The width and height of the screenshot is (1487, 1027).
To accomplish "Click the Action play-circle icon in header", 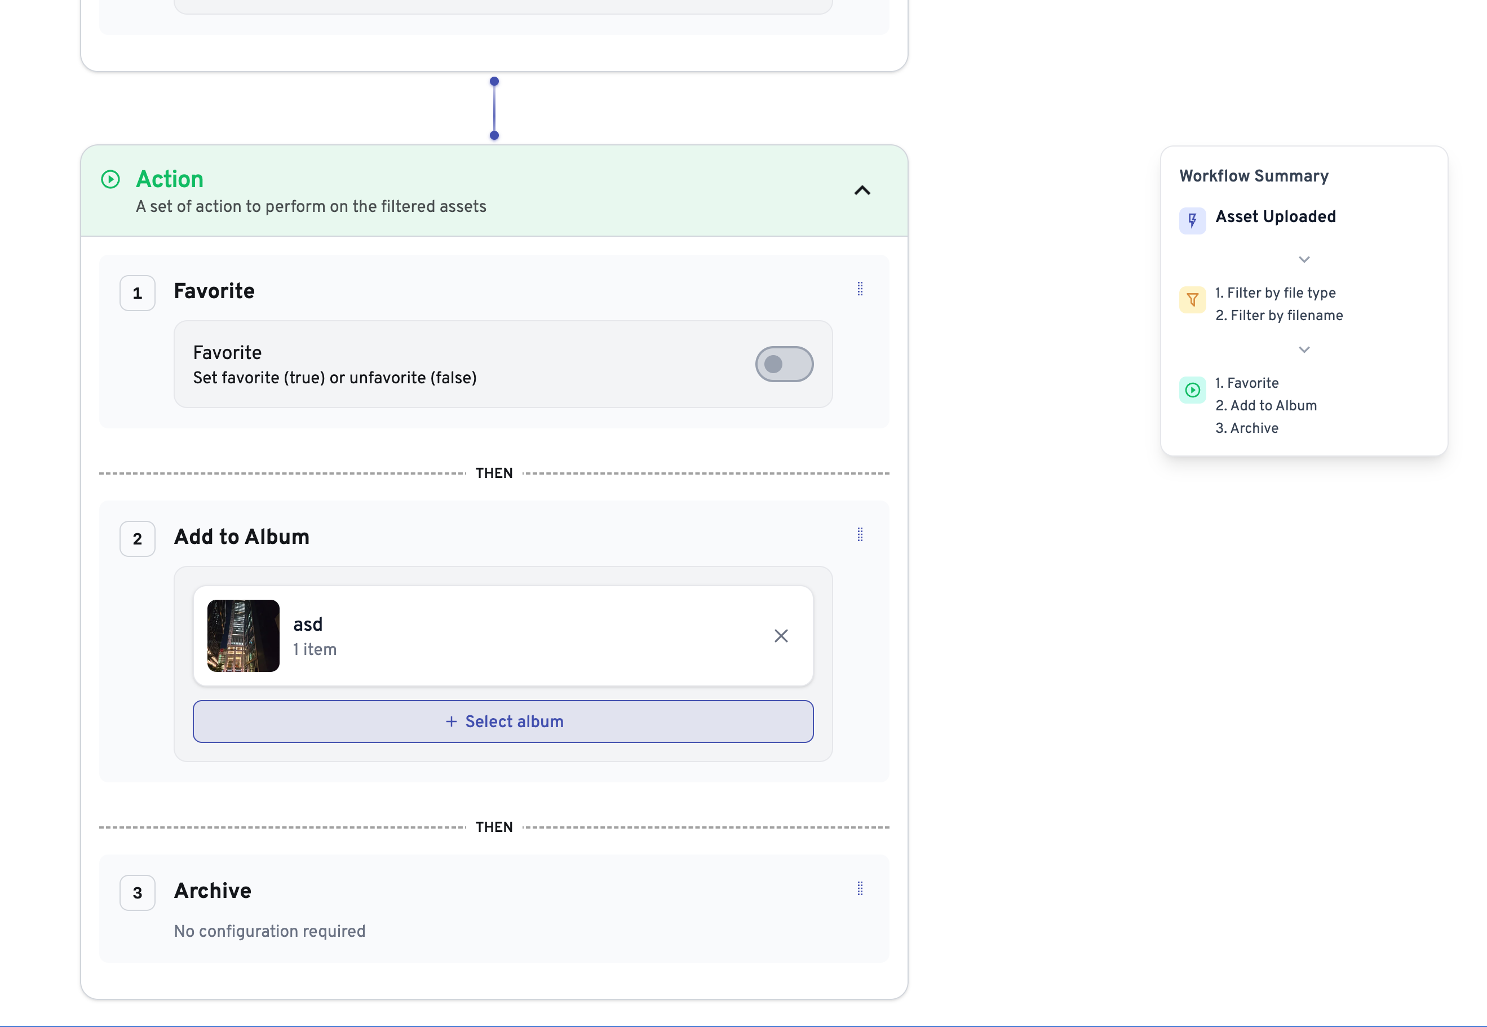I will [110, 179].
